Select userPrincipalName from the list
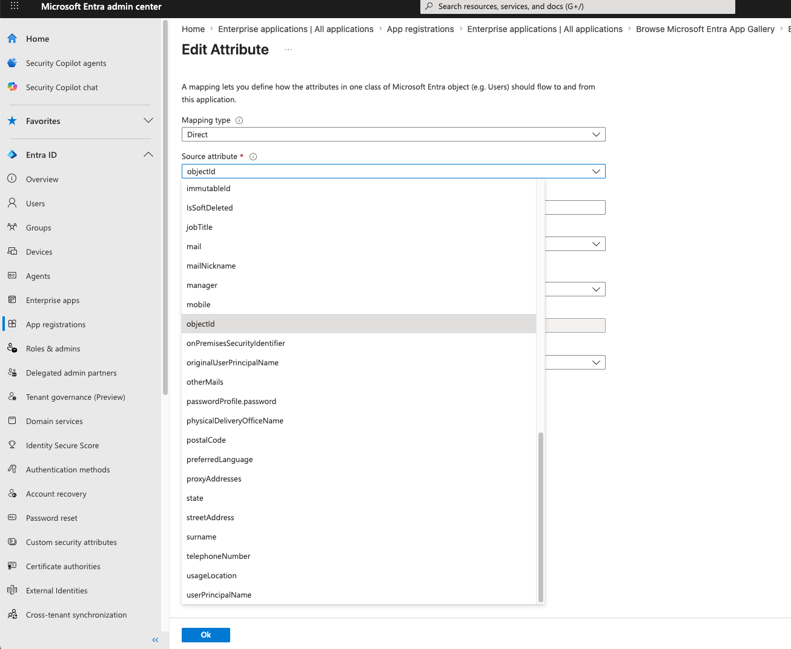Viewport: 791px width, 649px height. [x=359, y=595]
